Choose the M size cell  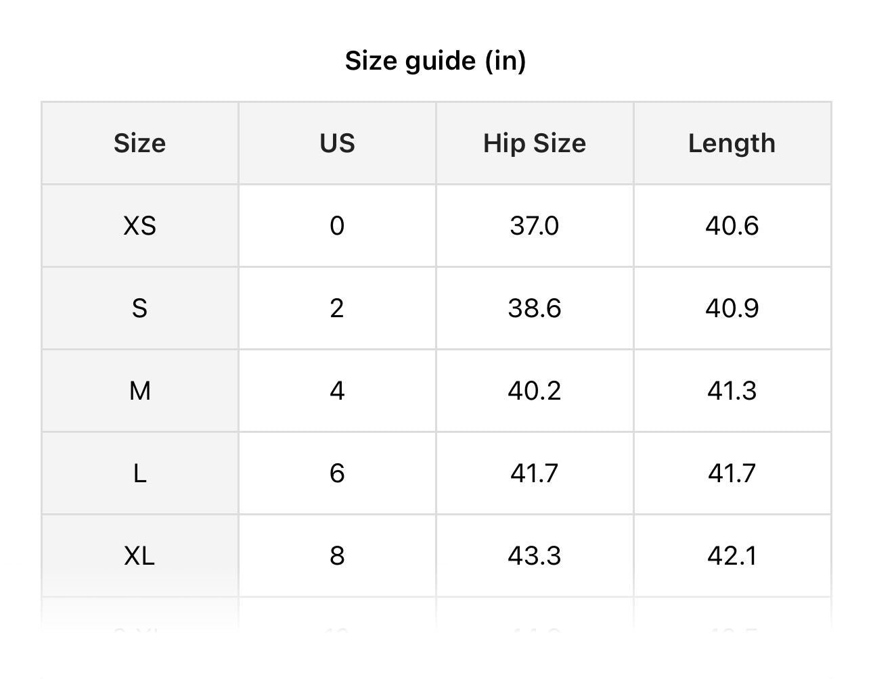point(139,391)
